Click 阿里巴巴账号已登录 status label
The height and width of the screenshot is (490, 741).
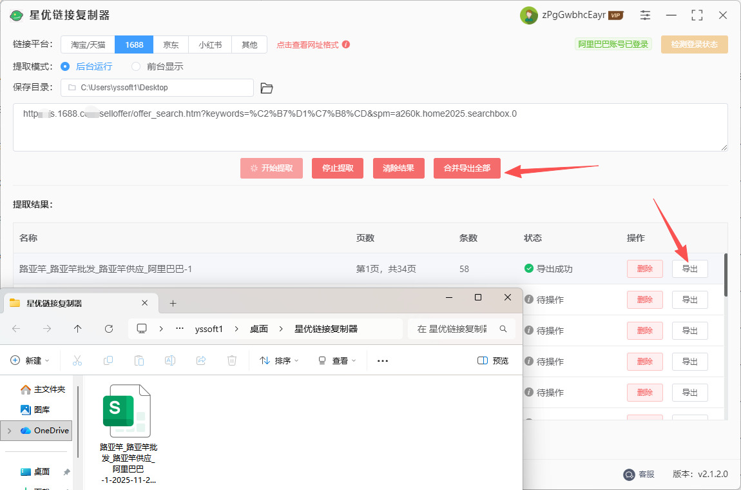point(613,44)
